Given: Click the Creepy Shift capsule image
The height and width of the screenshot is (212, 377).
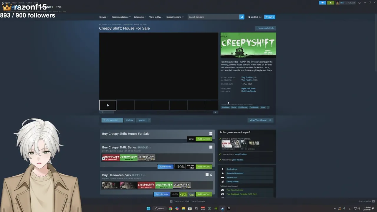Looking at the screenshot, I should (x=248, y=45).
